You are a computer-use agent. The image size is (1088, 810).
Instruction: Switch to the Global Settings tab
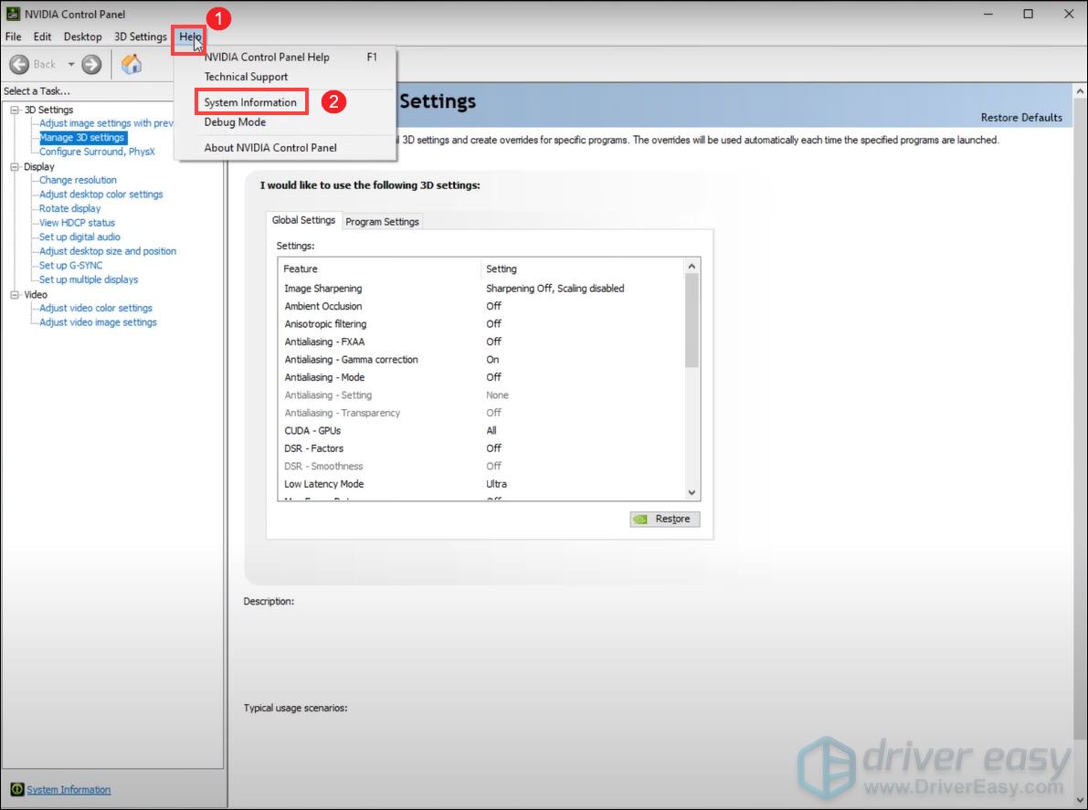[304, 220]
